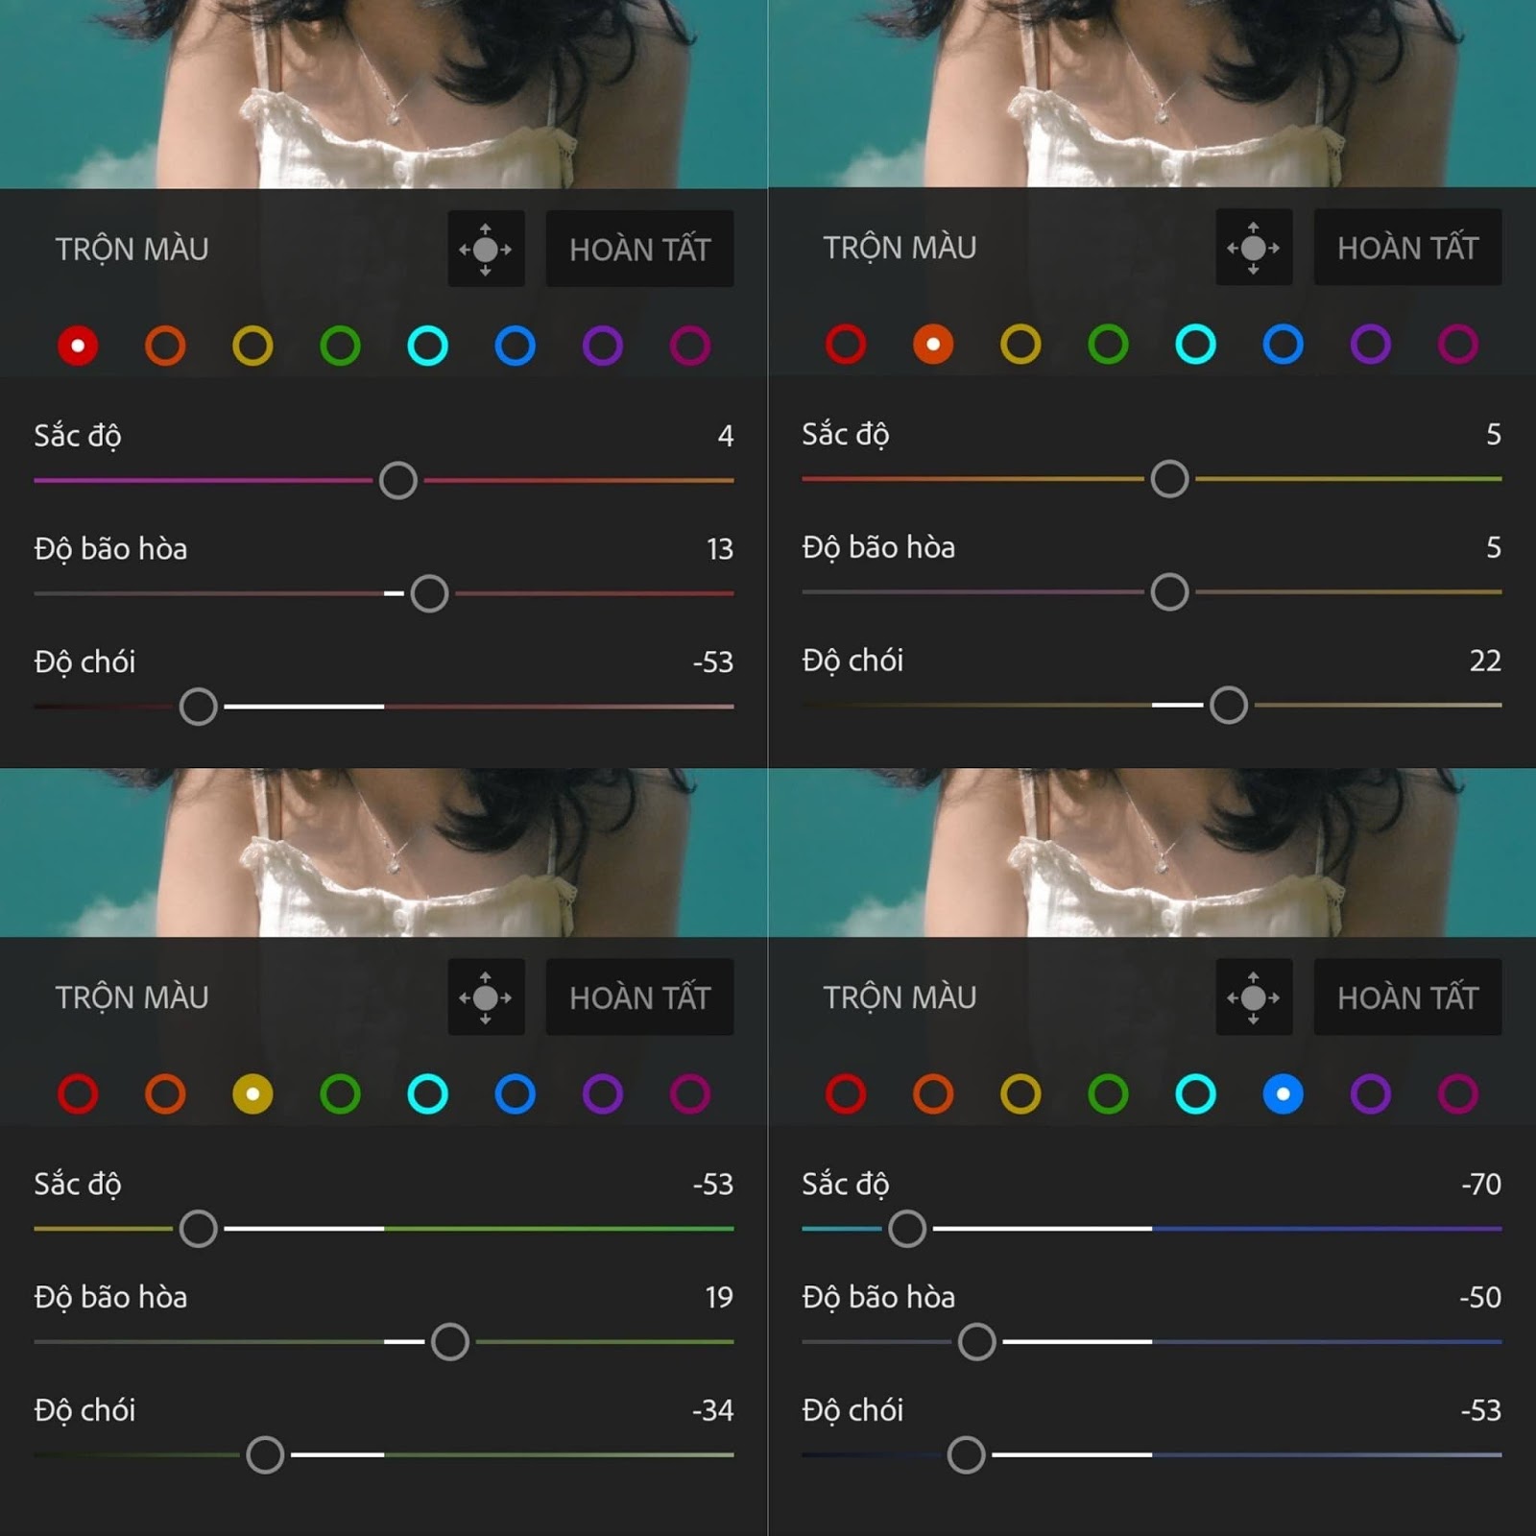
Task: Select magenta color circle in bottom-left panel
Action: (689, 1093)
